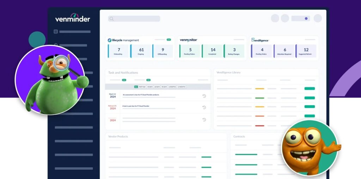This screenshot has width=361, height=179.
Task: Open the 9 Offboarding card
Action: [163, 51]
